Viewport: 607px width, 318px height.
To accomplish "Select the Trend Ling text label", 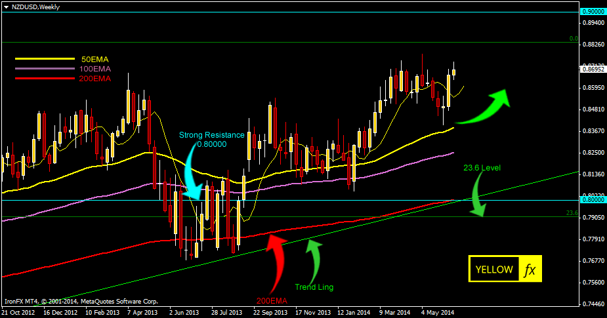I will [313, 287].
